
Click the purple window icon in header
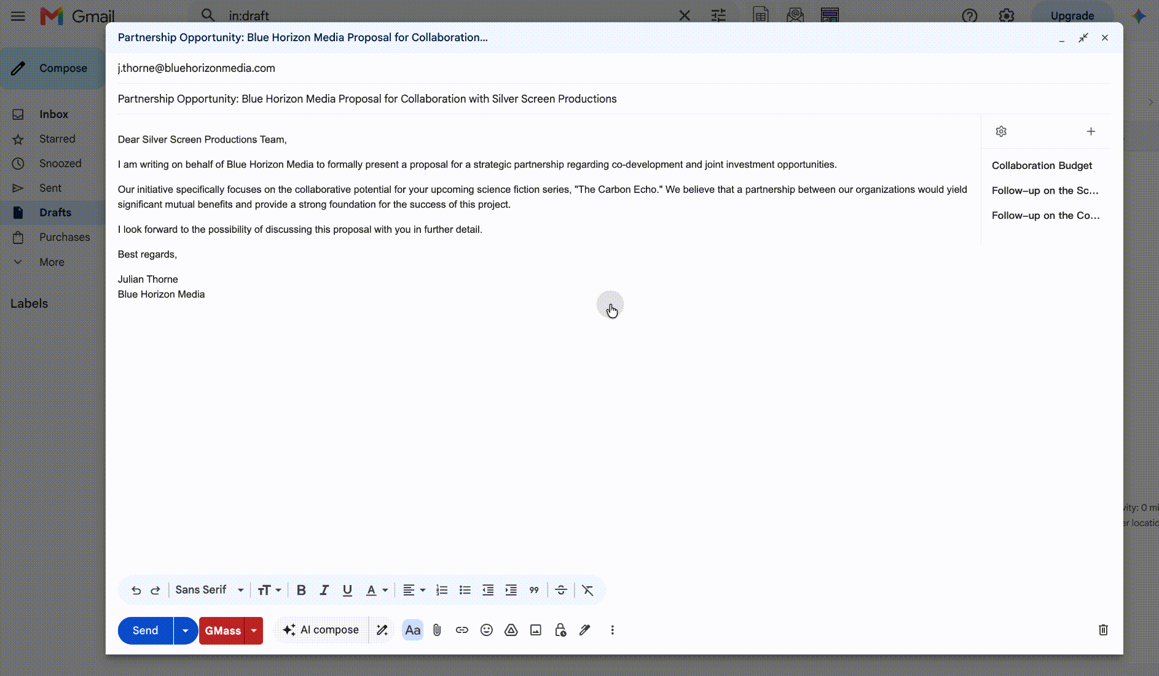pos(830,15)
